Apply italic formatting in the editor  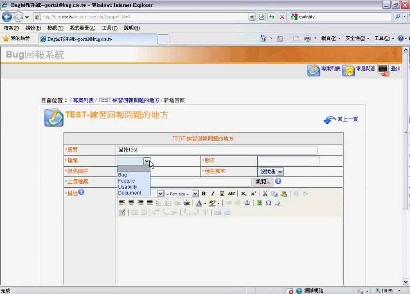[213, 194]
